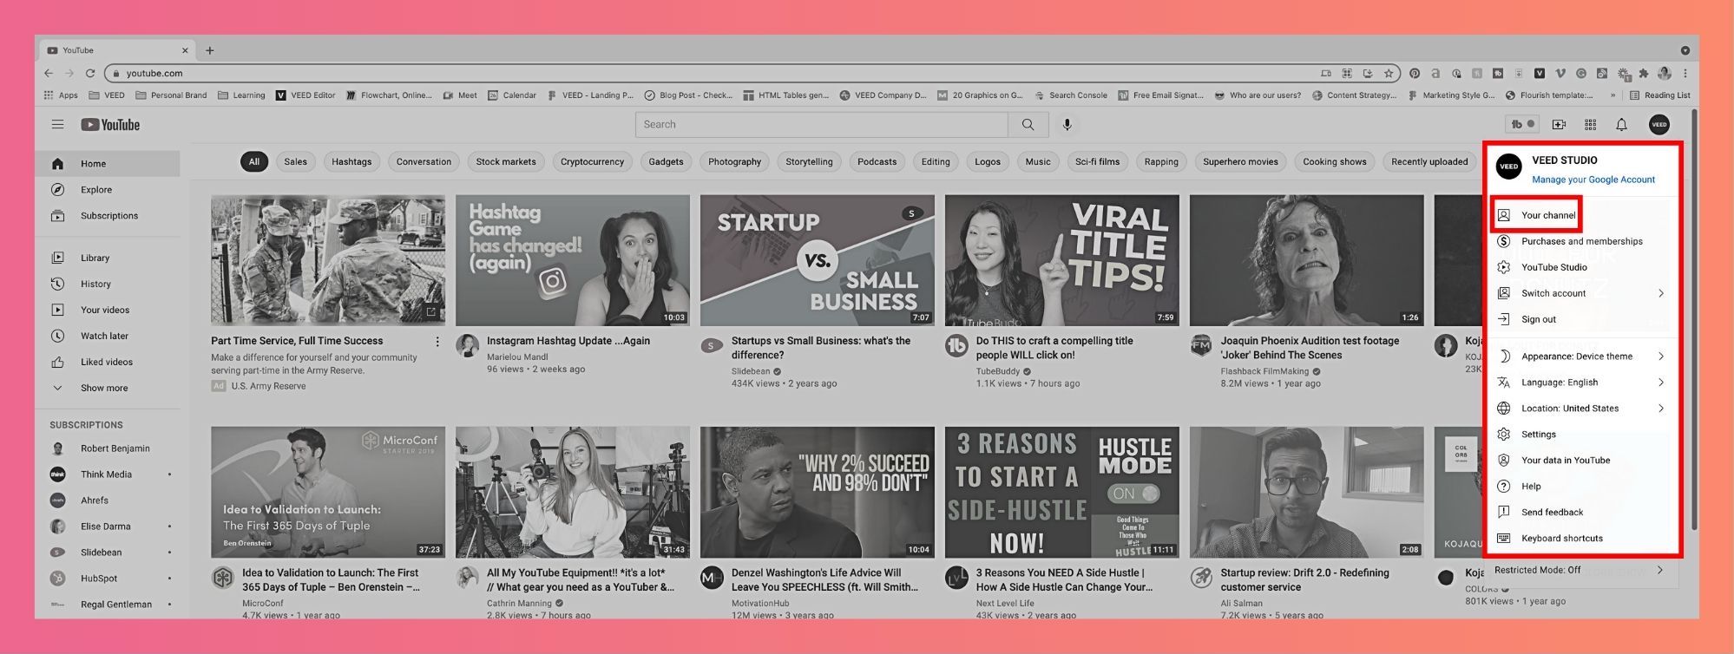
Task: Reload the page with browser refresh icon
Action: point(89,74)
